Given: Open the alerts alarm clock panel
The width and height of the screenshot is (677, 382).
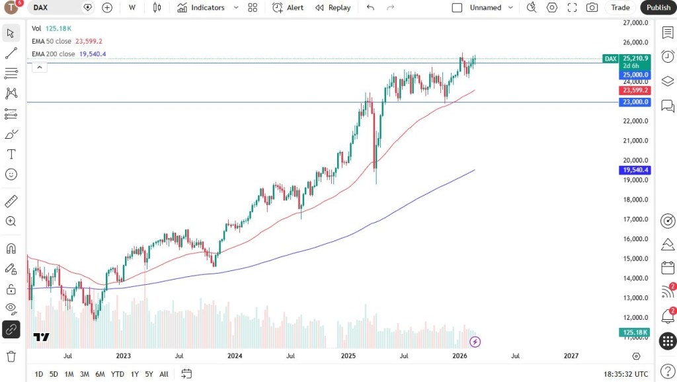Looking at the screenshot, I should click(x=668, y=56).
